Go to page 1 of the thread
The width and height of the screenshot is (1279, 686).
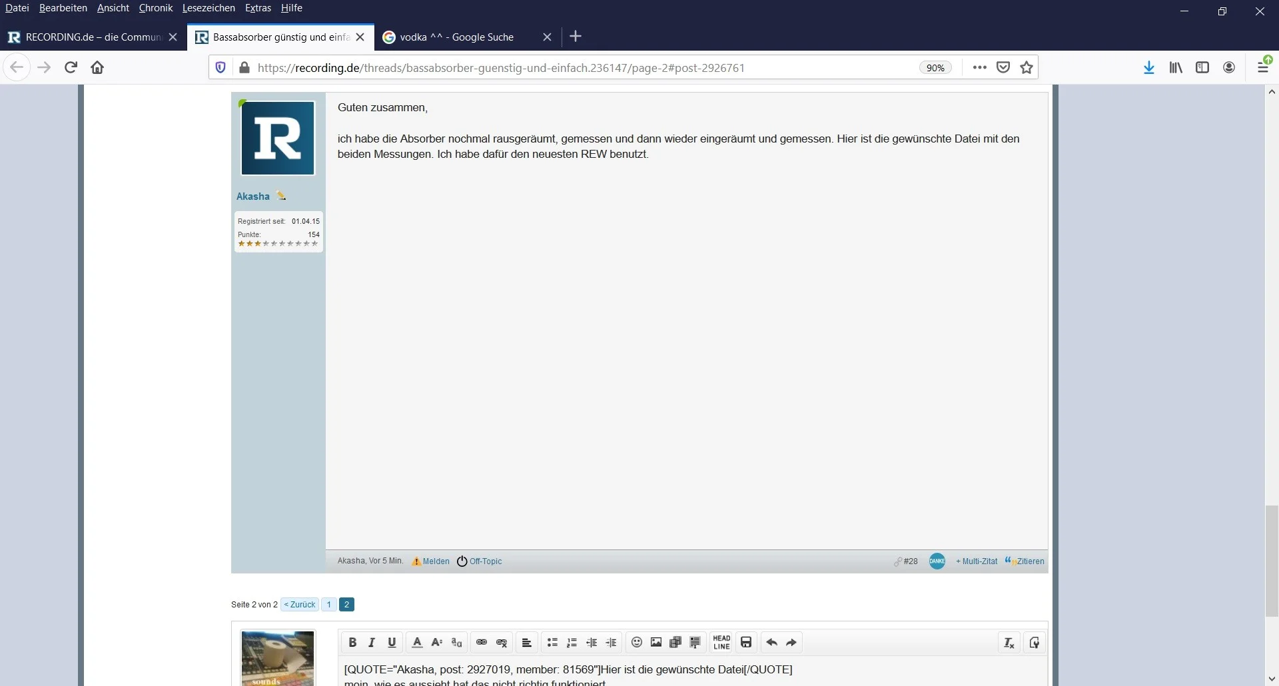[x=329, y=605]
